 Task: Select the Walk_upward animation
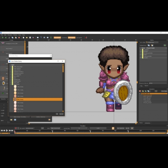(147, 100)
